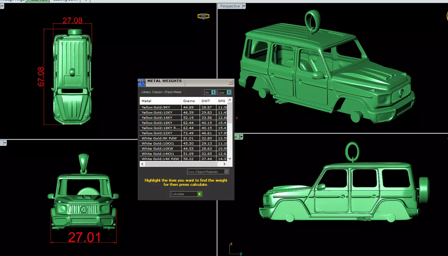The width and height of the screenshot is (448, 256).
Task: Open the top-left viewport menu arrow
Action: click(x=2, y=6)
